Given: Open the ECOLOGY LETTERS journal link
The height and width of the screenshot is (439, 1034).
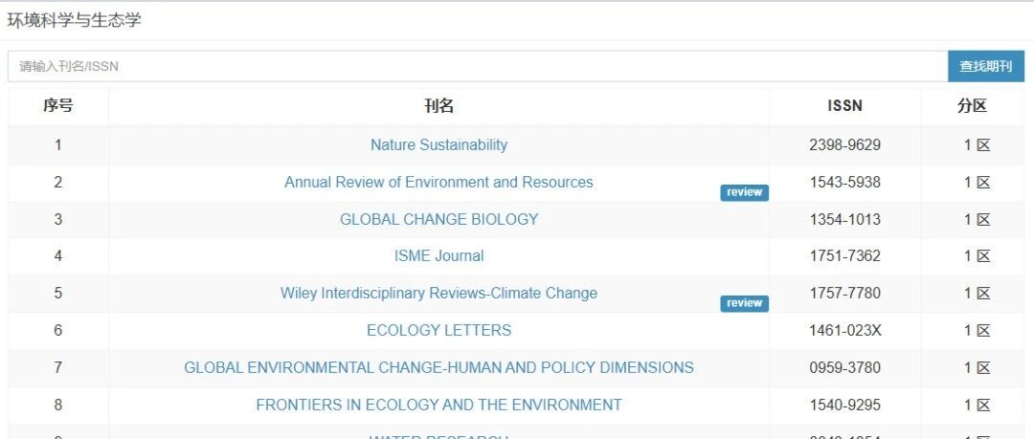Looking at the screenshot, I should pos(438,330).
